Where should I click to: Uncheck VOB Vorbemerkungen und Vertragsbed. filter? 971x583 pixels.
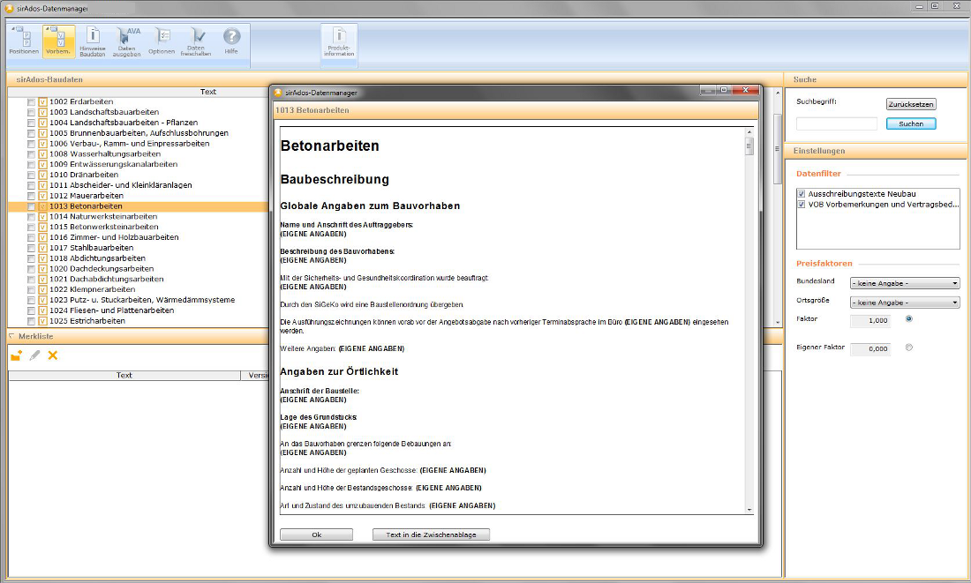coord(802,205)
